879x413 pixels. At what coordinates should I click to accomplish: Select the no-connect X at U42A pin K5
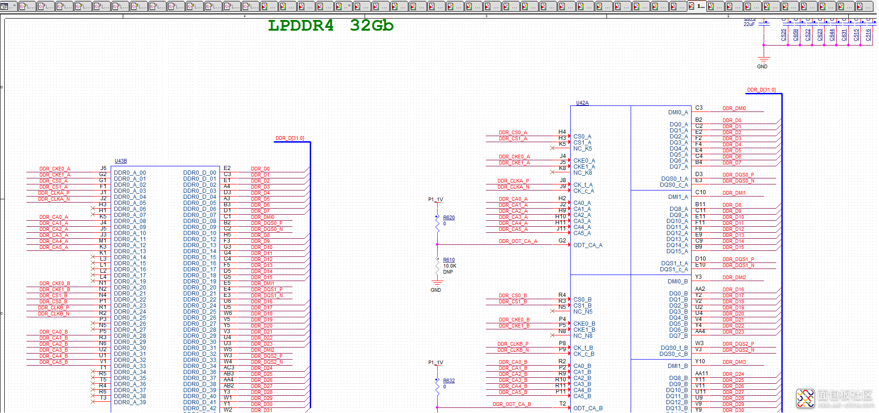[553, 148]
